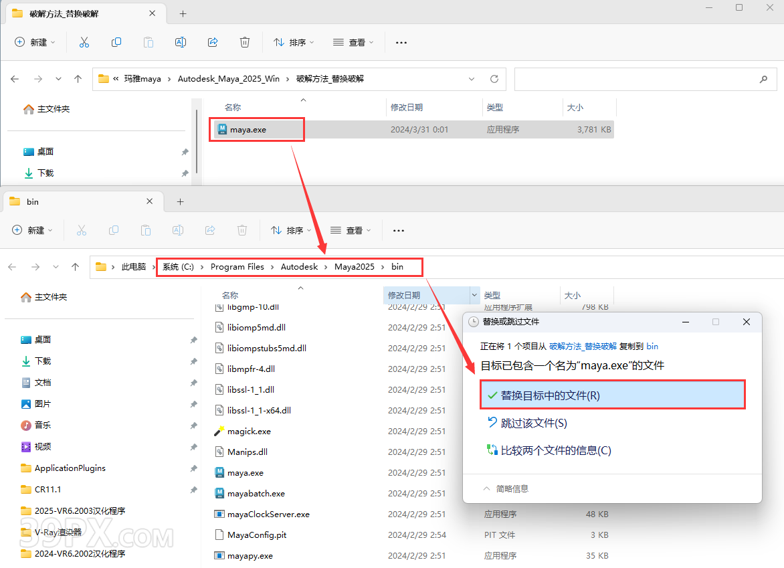784x568 pixels.
Task: Click 破解方法_替换破解 source link in dialog
Action: (x=583, y=346)
